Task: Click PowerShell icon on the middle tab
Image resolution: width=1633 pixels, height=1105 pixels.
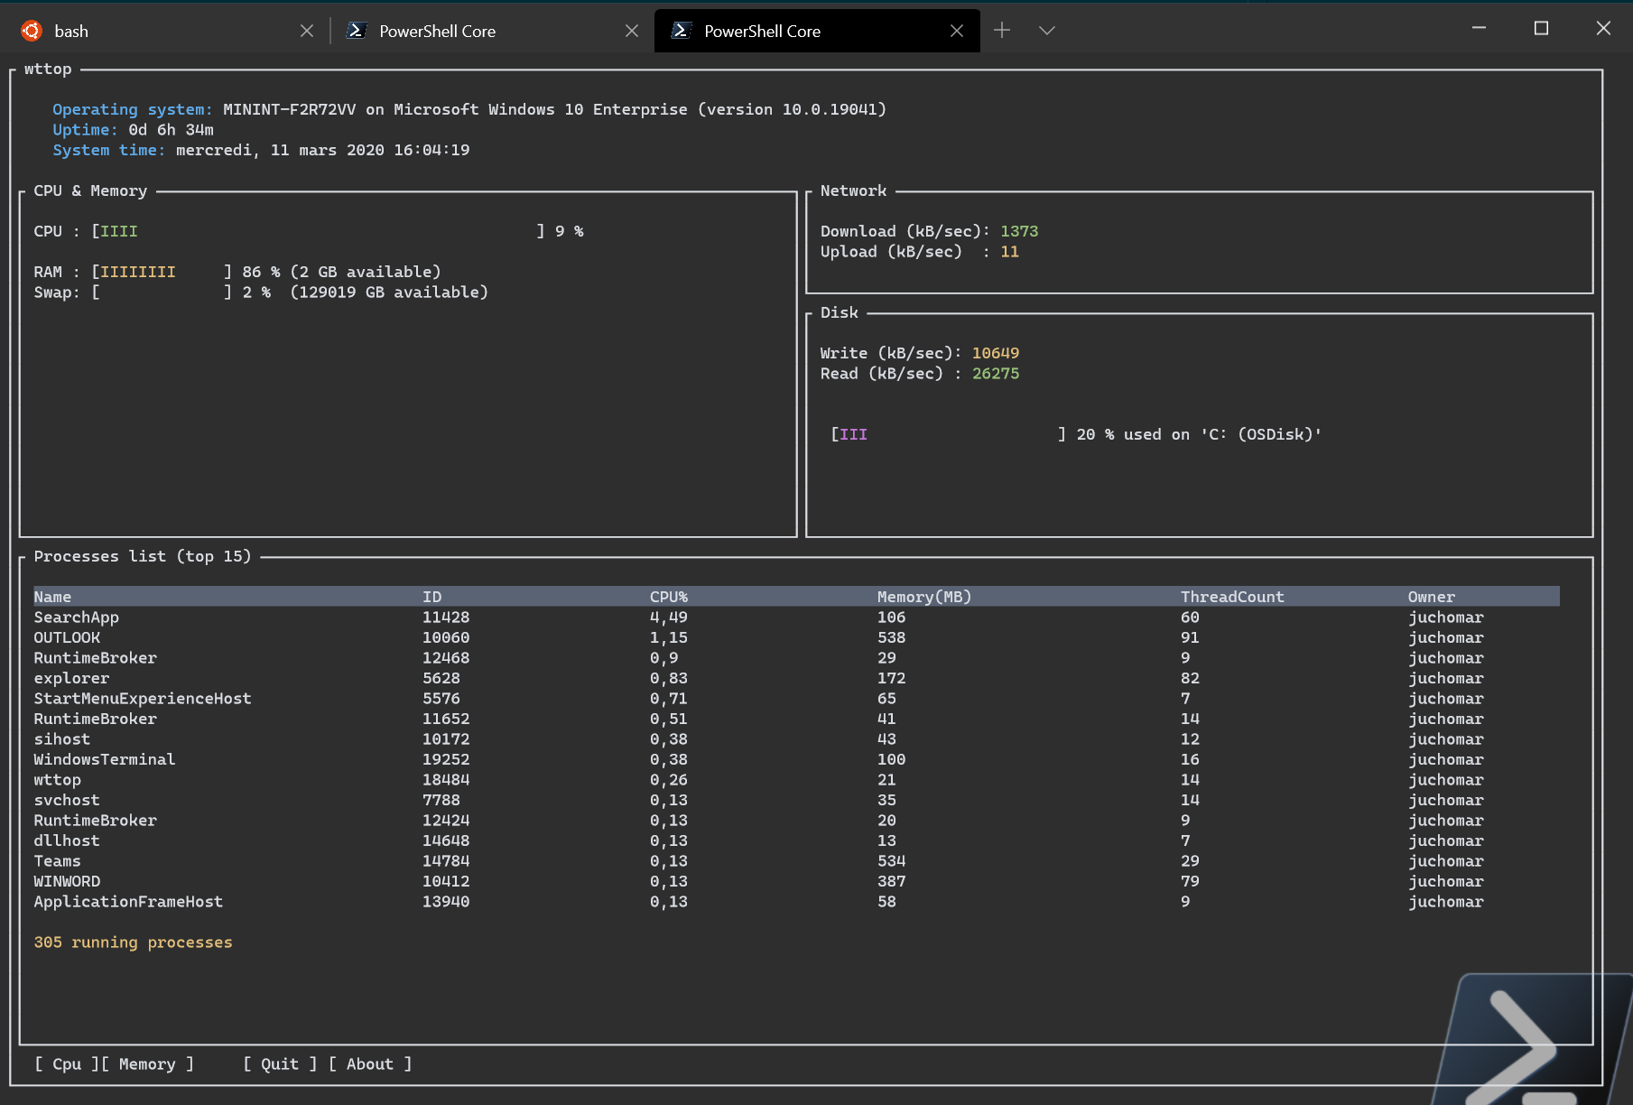Action: tap(357, 31)
